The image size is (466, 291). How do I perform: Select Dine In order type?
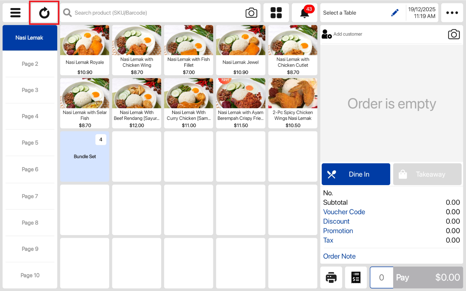point(356,174)
